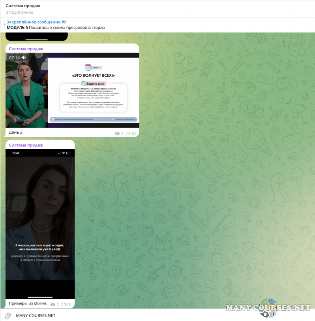315x321 pixels.
Task: Click the calendar icon on the video slide
Action: [x=88, y=67]
